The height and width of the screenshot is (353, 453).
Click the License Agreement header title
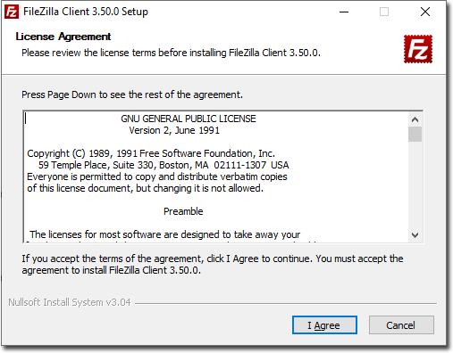63,37
